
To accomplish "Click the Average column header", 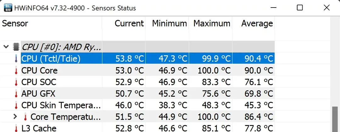I will [x=257, y=24].
